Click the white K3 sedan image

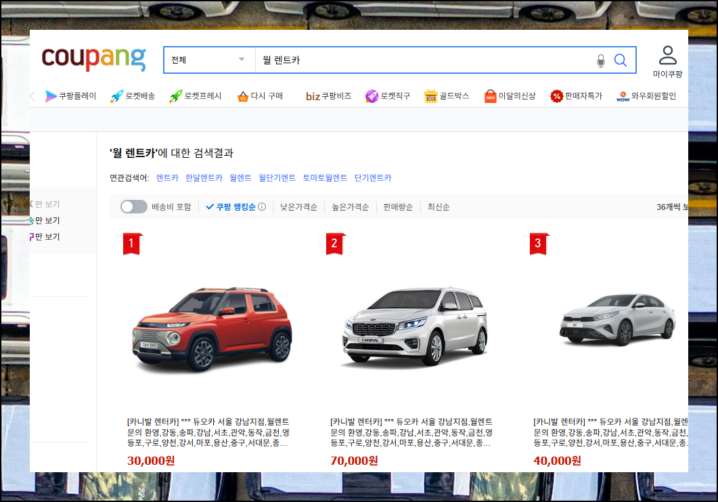tap(617, 320)
